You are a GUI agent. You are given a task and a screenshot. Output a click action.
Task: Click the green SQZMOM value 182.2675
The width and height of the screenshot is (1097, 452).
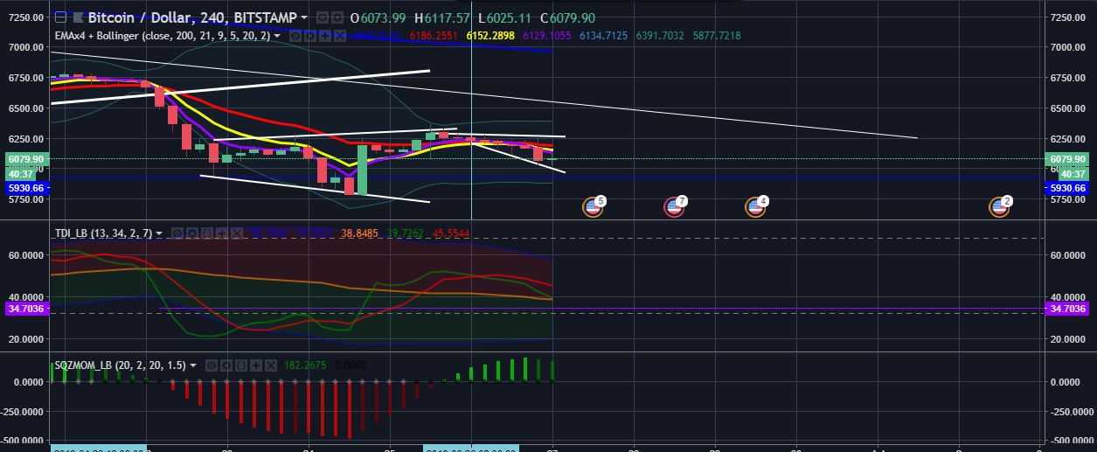pos(305,365)
